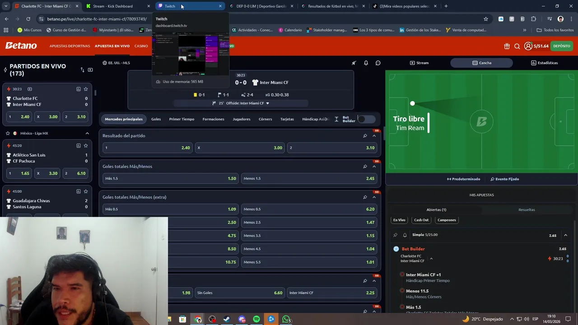Filter my bets by Campeones
578x325 pixels.
point(447,220)
